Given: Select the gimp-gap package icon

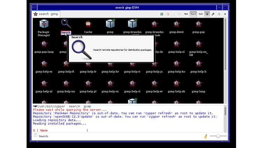Looking at the screenshot, I should 198,24.
